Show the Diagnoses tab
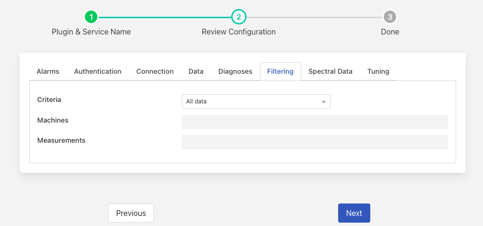The image size is (483, 226). pos(235,71)
